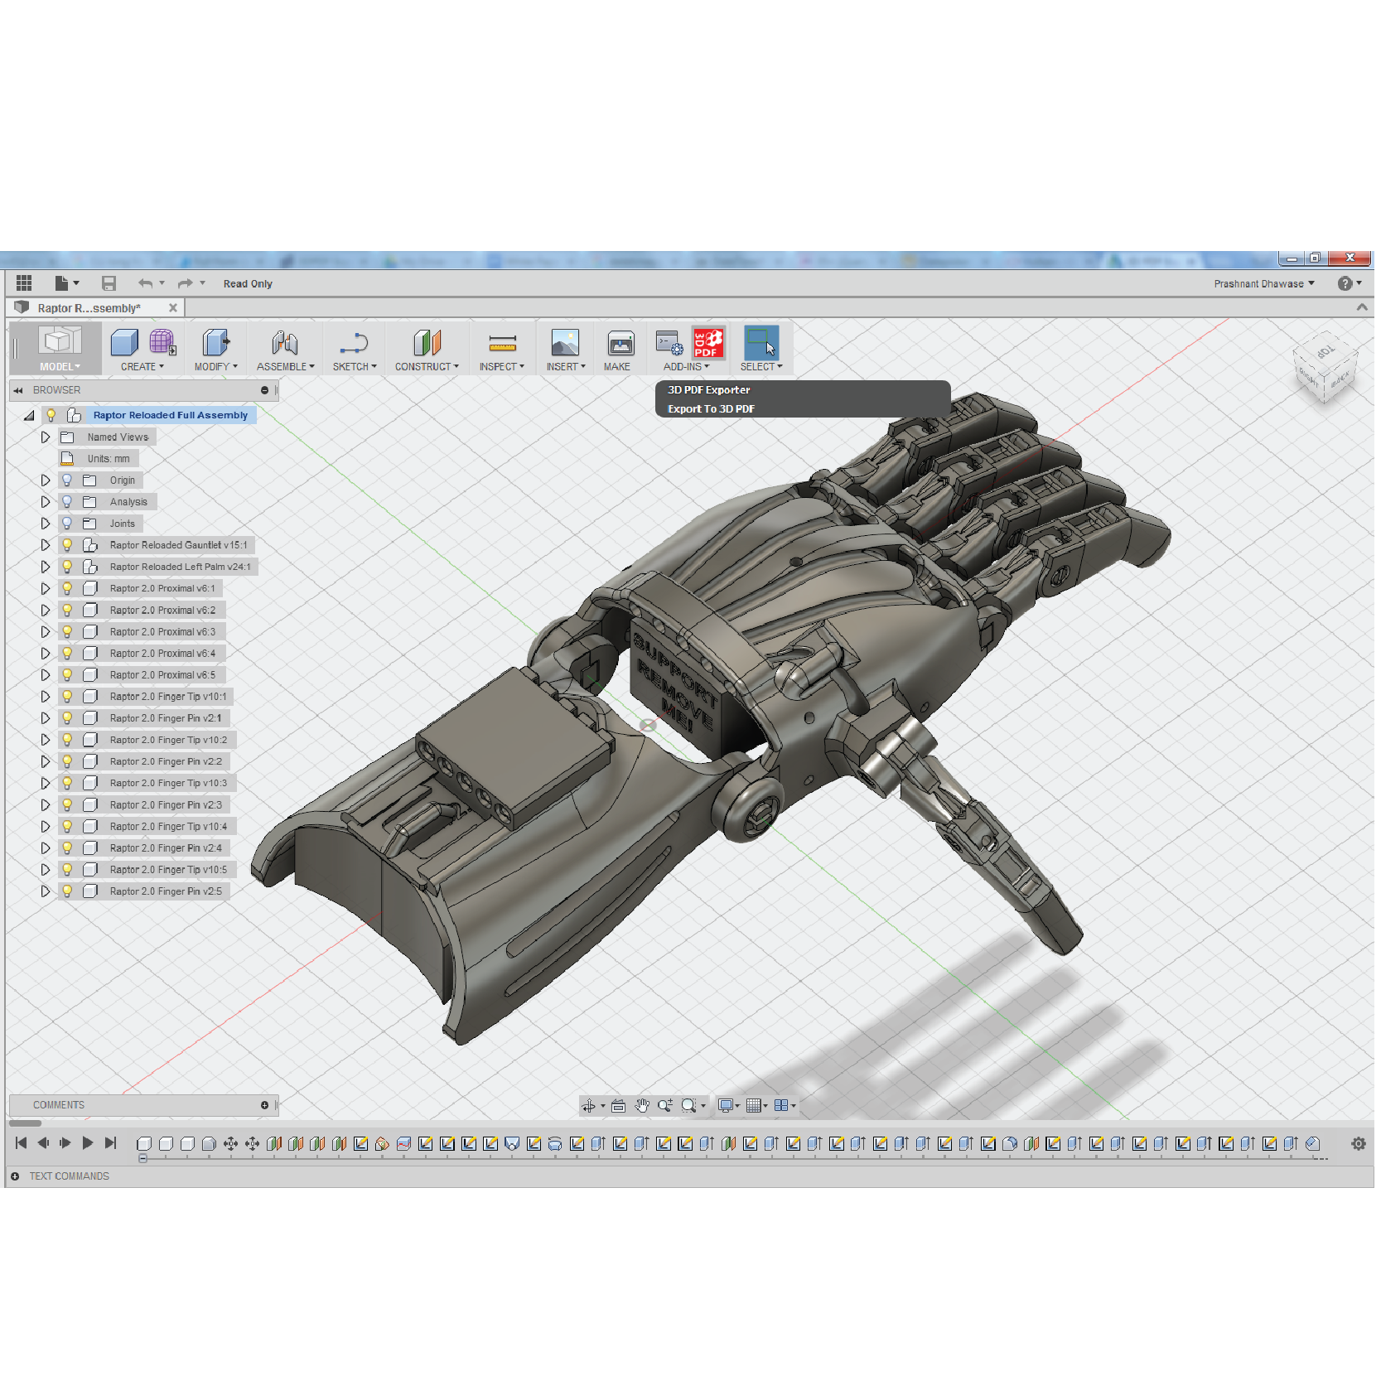Click the Zoom tool magnifier icon
The image size is (1381, 1381).
tap(664, 1105)
